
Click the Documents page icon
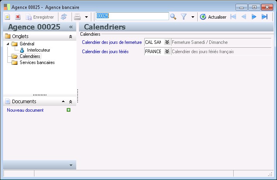click(x=8, y=101)
